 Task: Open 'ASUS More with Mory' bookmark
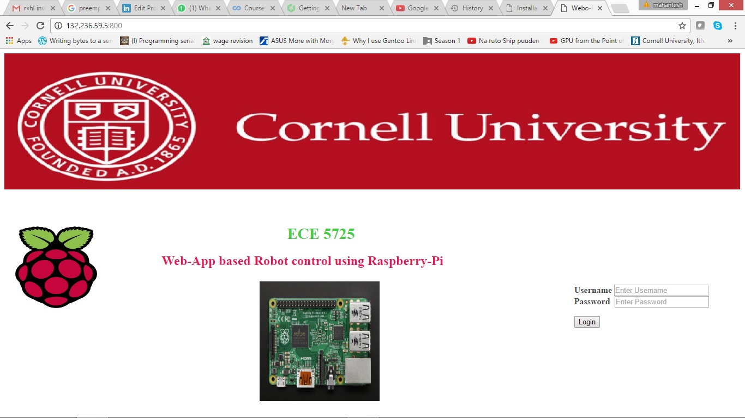point(297,41)
